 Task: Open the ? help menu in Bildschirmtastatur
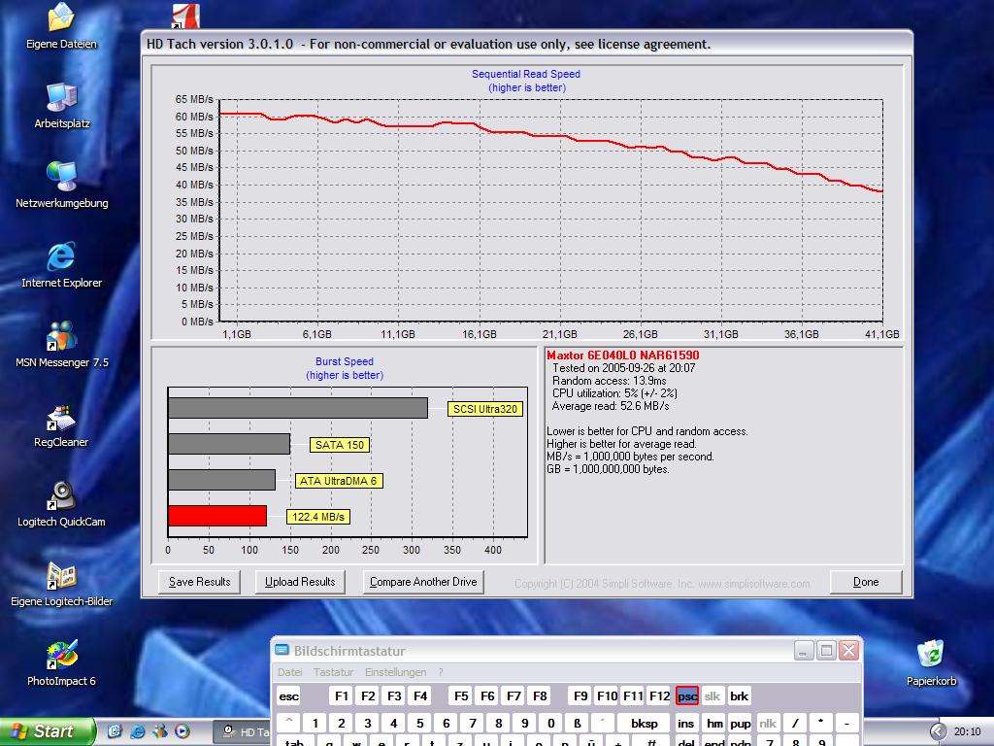coord(441,672)
